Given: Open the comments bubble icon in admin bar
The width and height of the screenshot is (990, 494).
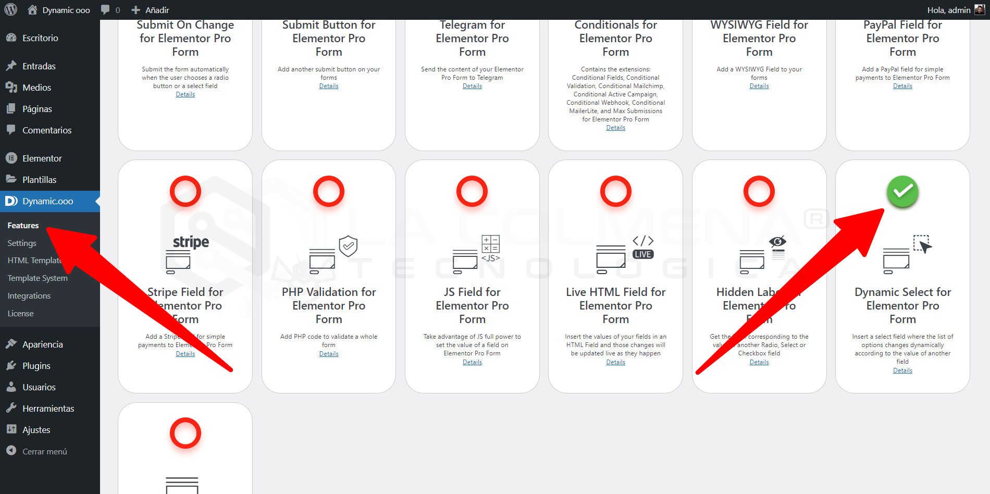Looking at the screenshot, I should click(106, 10).
